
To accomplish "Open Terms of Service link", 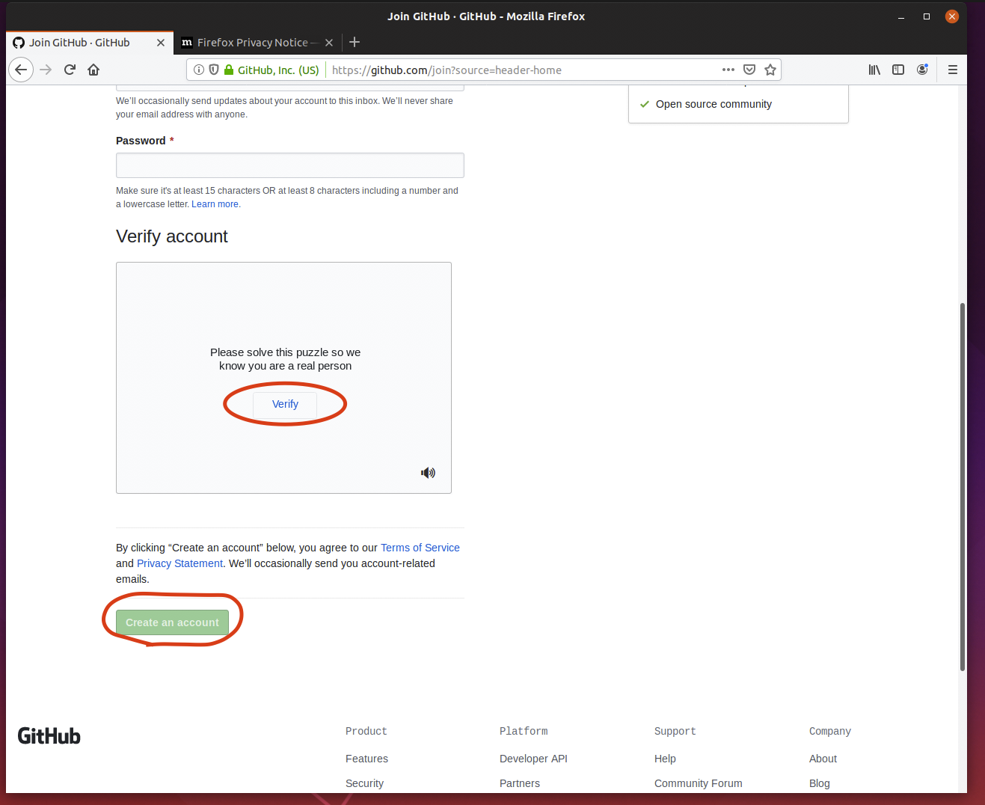I will pos(420,548).
